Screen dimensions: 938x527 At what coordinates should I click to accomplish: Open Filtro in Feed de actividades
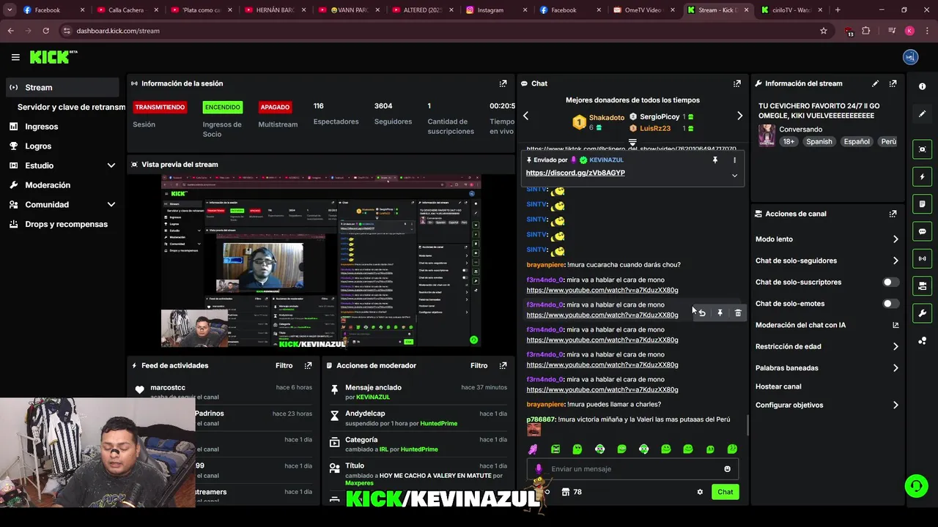point(284,365)
